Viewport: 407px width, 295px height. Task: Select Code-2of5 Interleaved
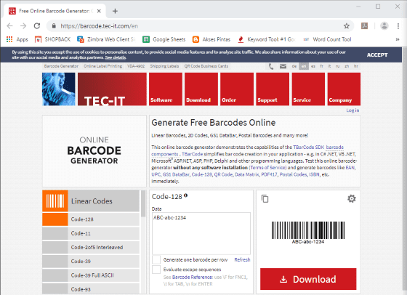(x=91, y=247)
